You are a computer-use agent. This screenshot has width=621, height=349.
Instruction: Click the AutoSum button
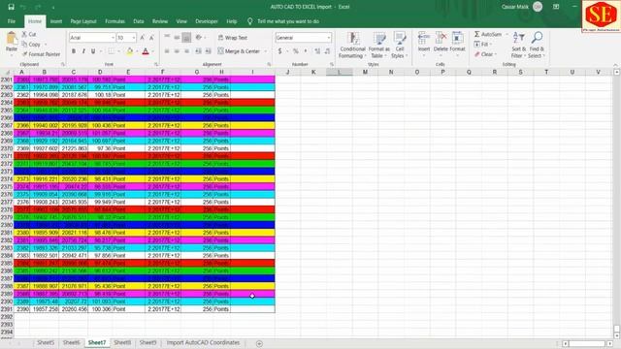(488, 35)
